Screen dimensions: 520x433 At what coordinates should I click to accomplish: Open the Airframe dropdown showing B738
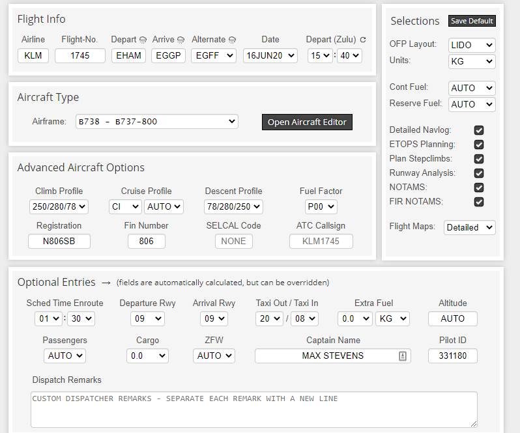tap(156, 122)
